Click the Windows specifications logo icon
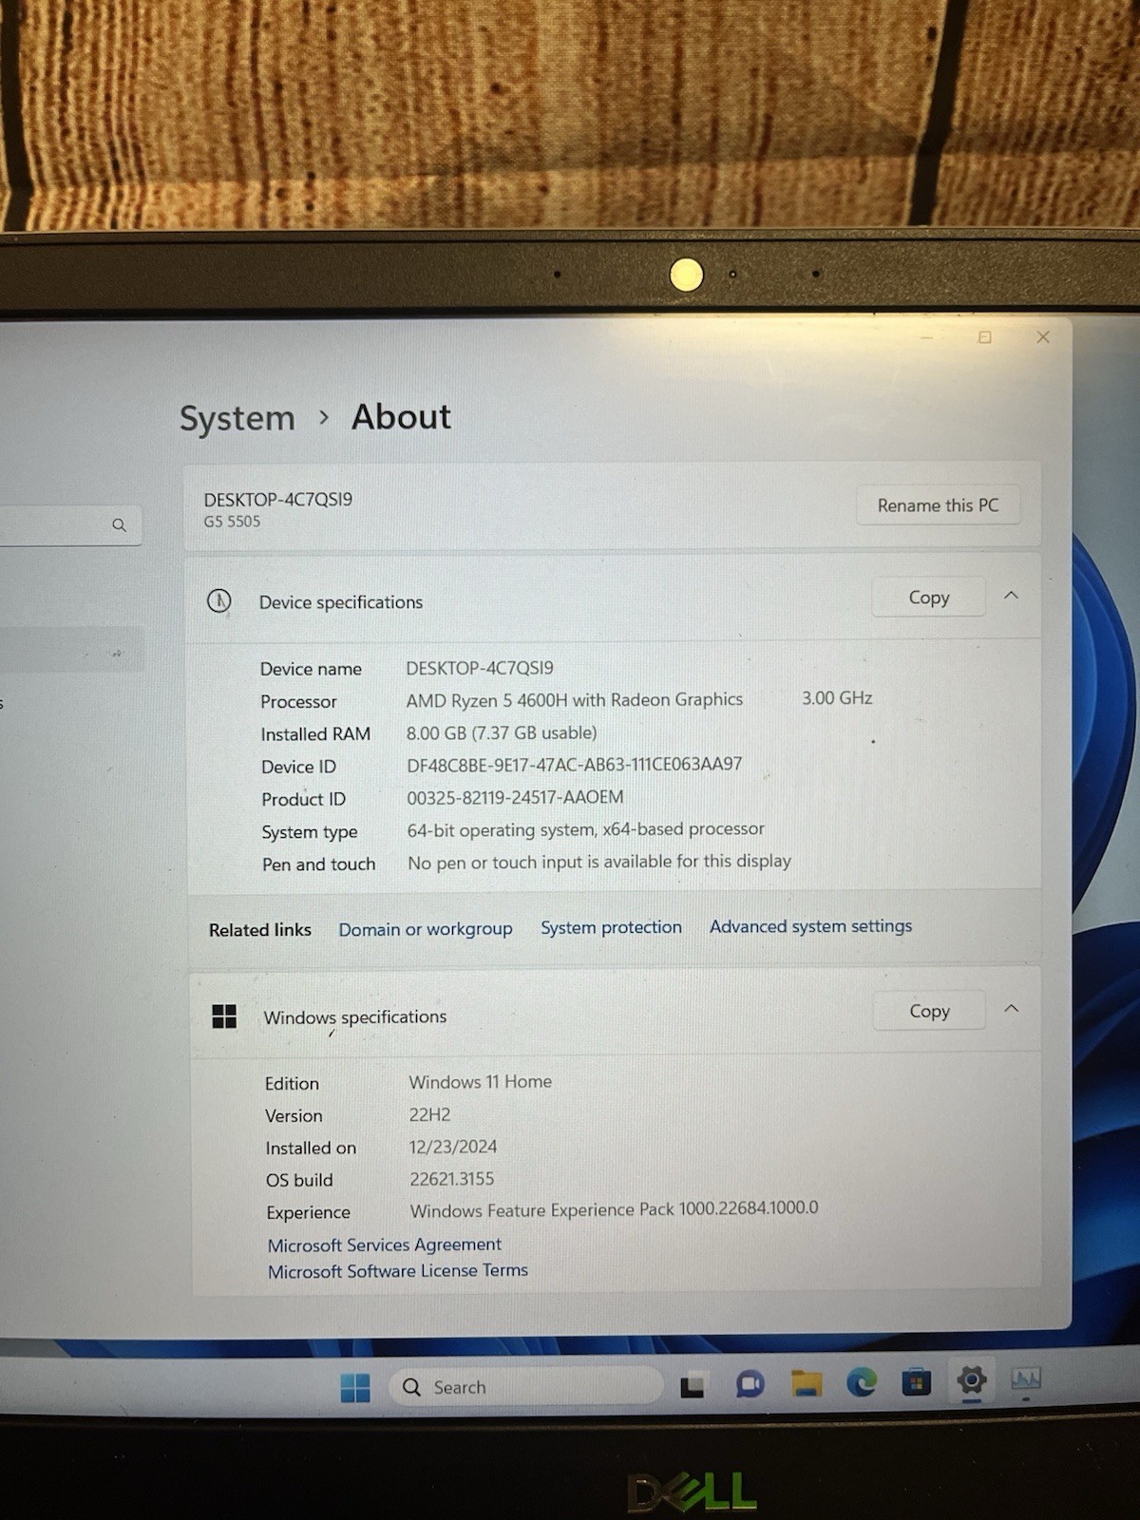 (224, 1016)
